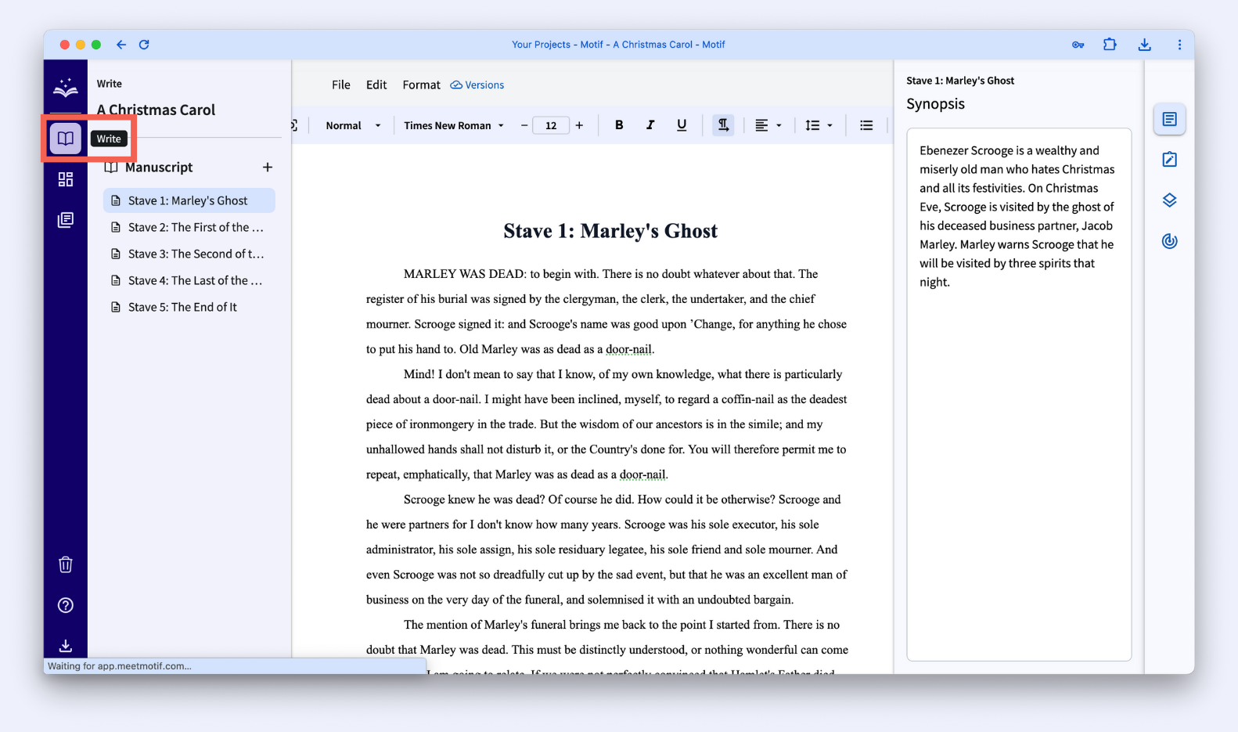1238x732 pixels.
Task: Select Stave 1: Marley's Ghost chapter
Action: click(189, 200)
